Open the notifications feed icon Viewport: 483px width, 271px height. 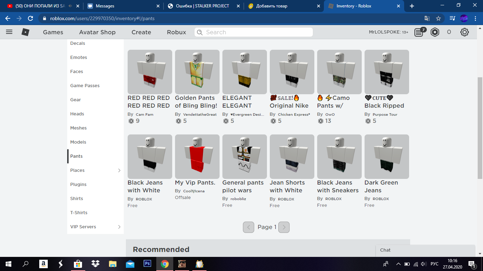click(419, 32)
